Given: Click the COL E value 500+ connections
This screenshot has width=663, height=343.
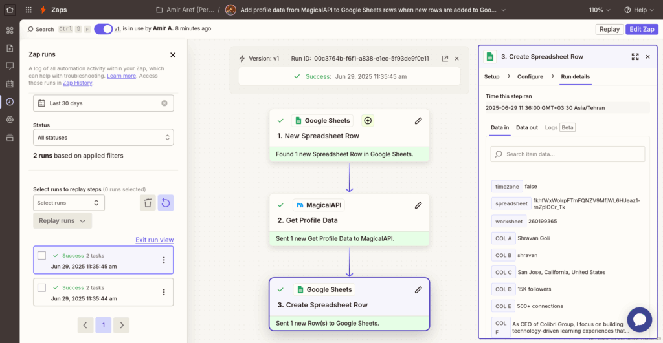Looking at the screenshot, I should (540, 306).
